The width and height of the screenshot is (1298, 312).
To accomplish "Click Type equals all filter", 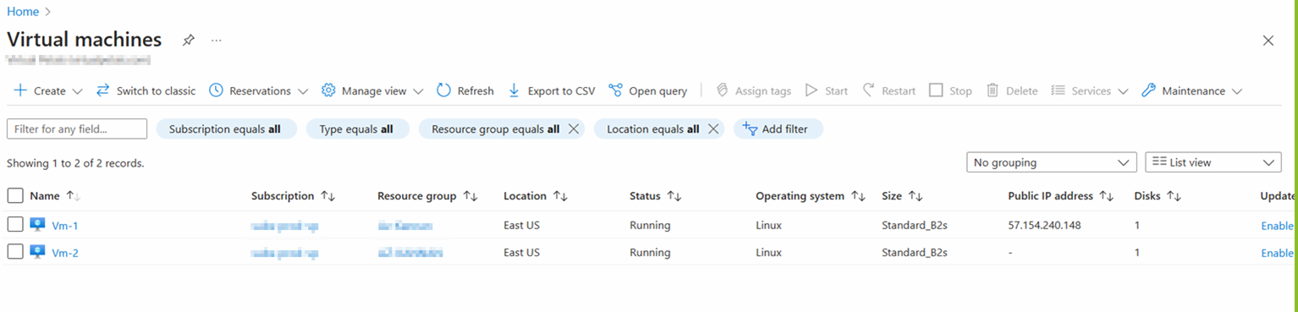I will click(x=357, y=129).
